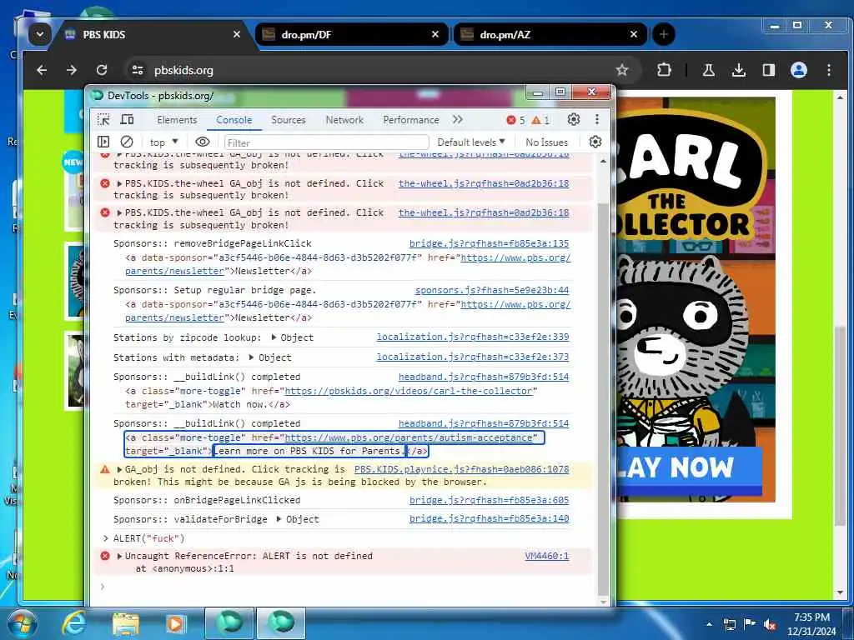This screenshot has height=640, width=854.
Task: Expand the GA_obj warning message
Action: [x=119, y=469]
